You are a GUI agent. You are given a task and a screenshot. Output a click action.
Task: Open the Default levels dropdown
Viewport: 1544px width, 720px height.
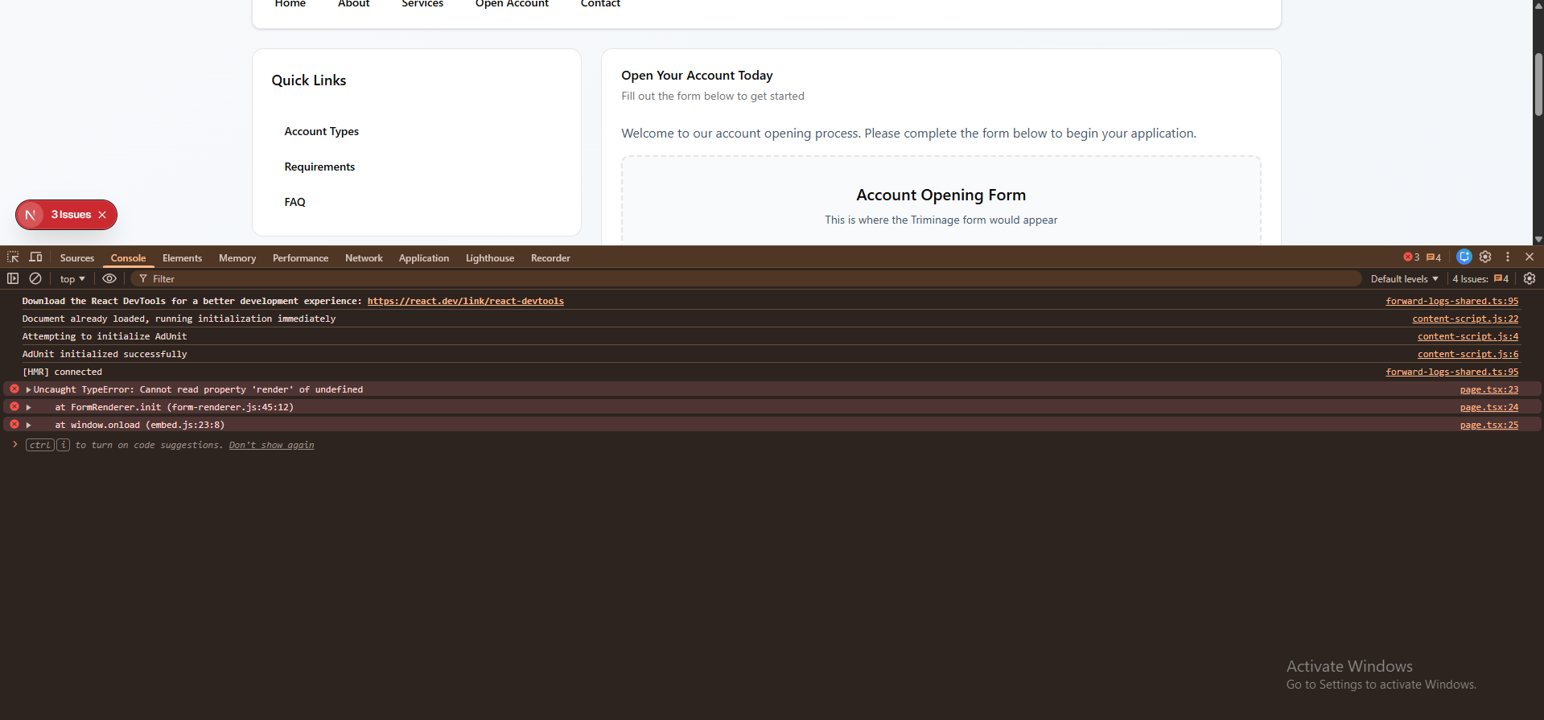point(1404,279)
